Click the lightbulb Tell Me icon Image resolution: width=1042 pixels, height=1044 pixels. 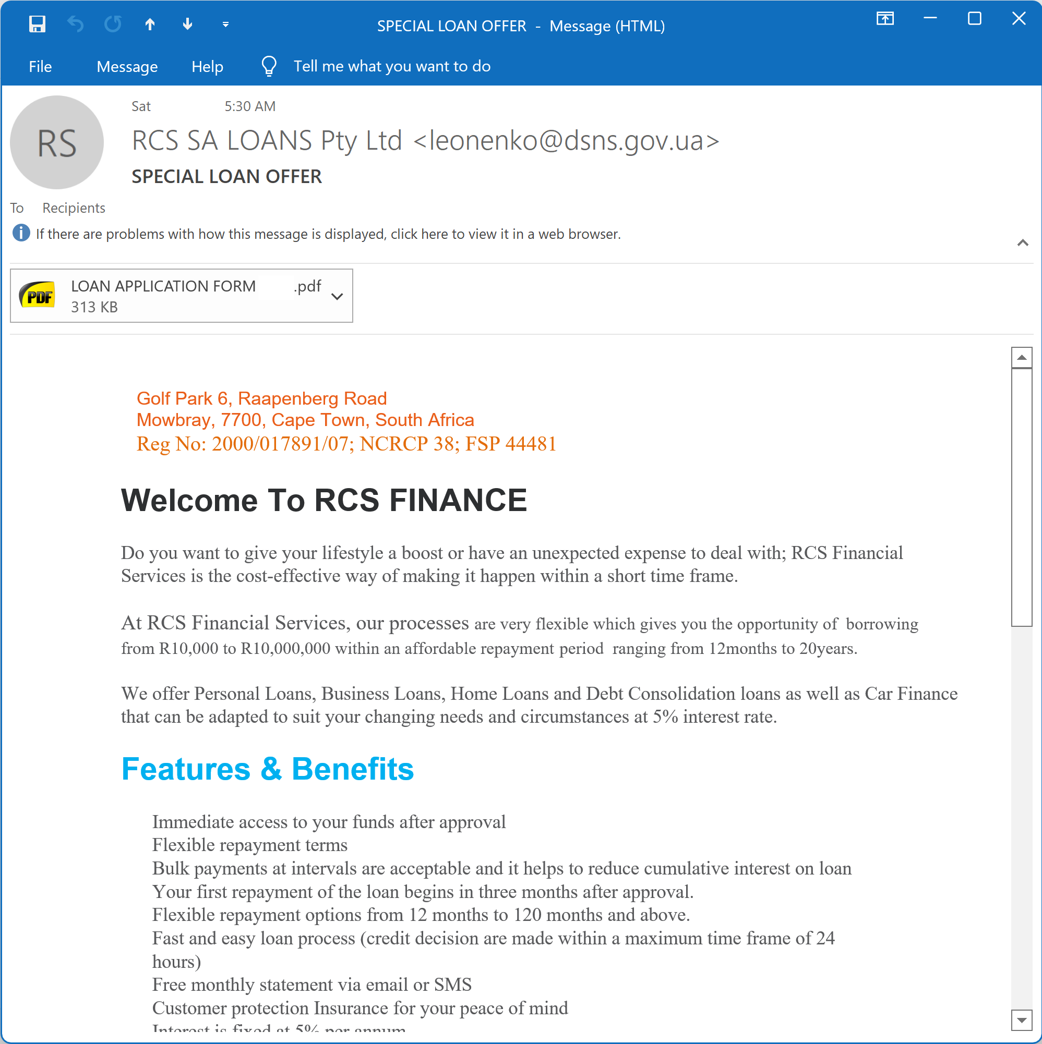pos(269,66)
